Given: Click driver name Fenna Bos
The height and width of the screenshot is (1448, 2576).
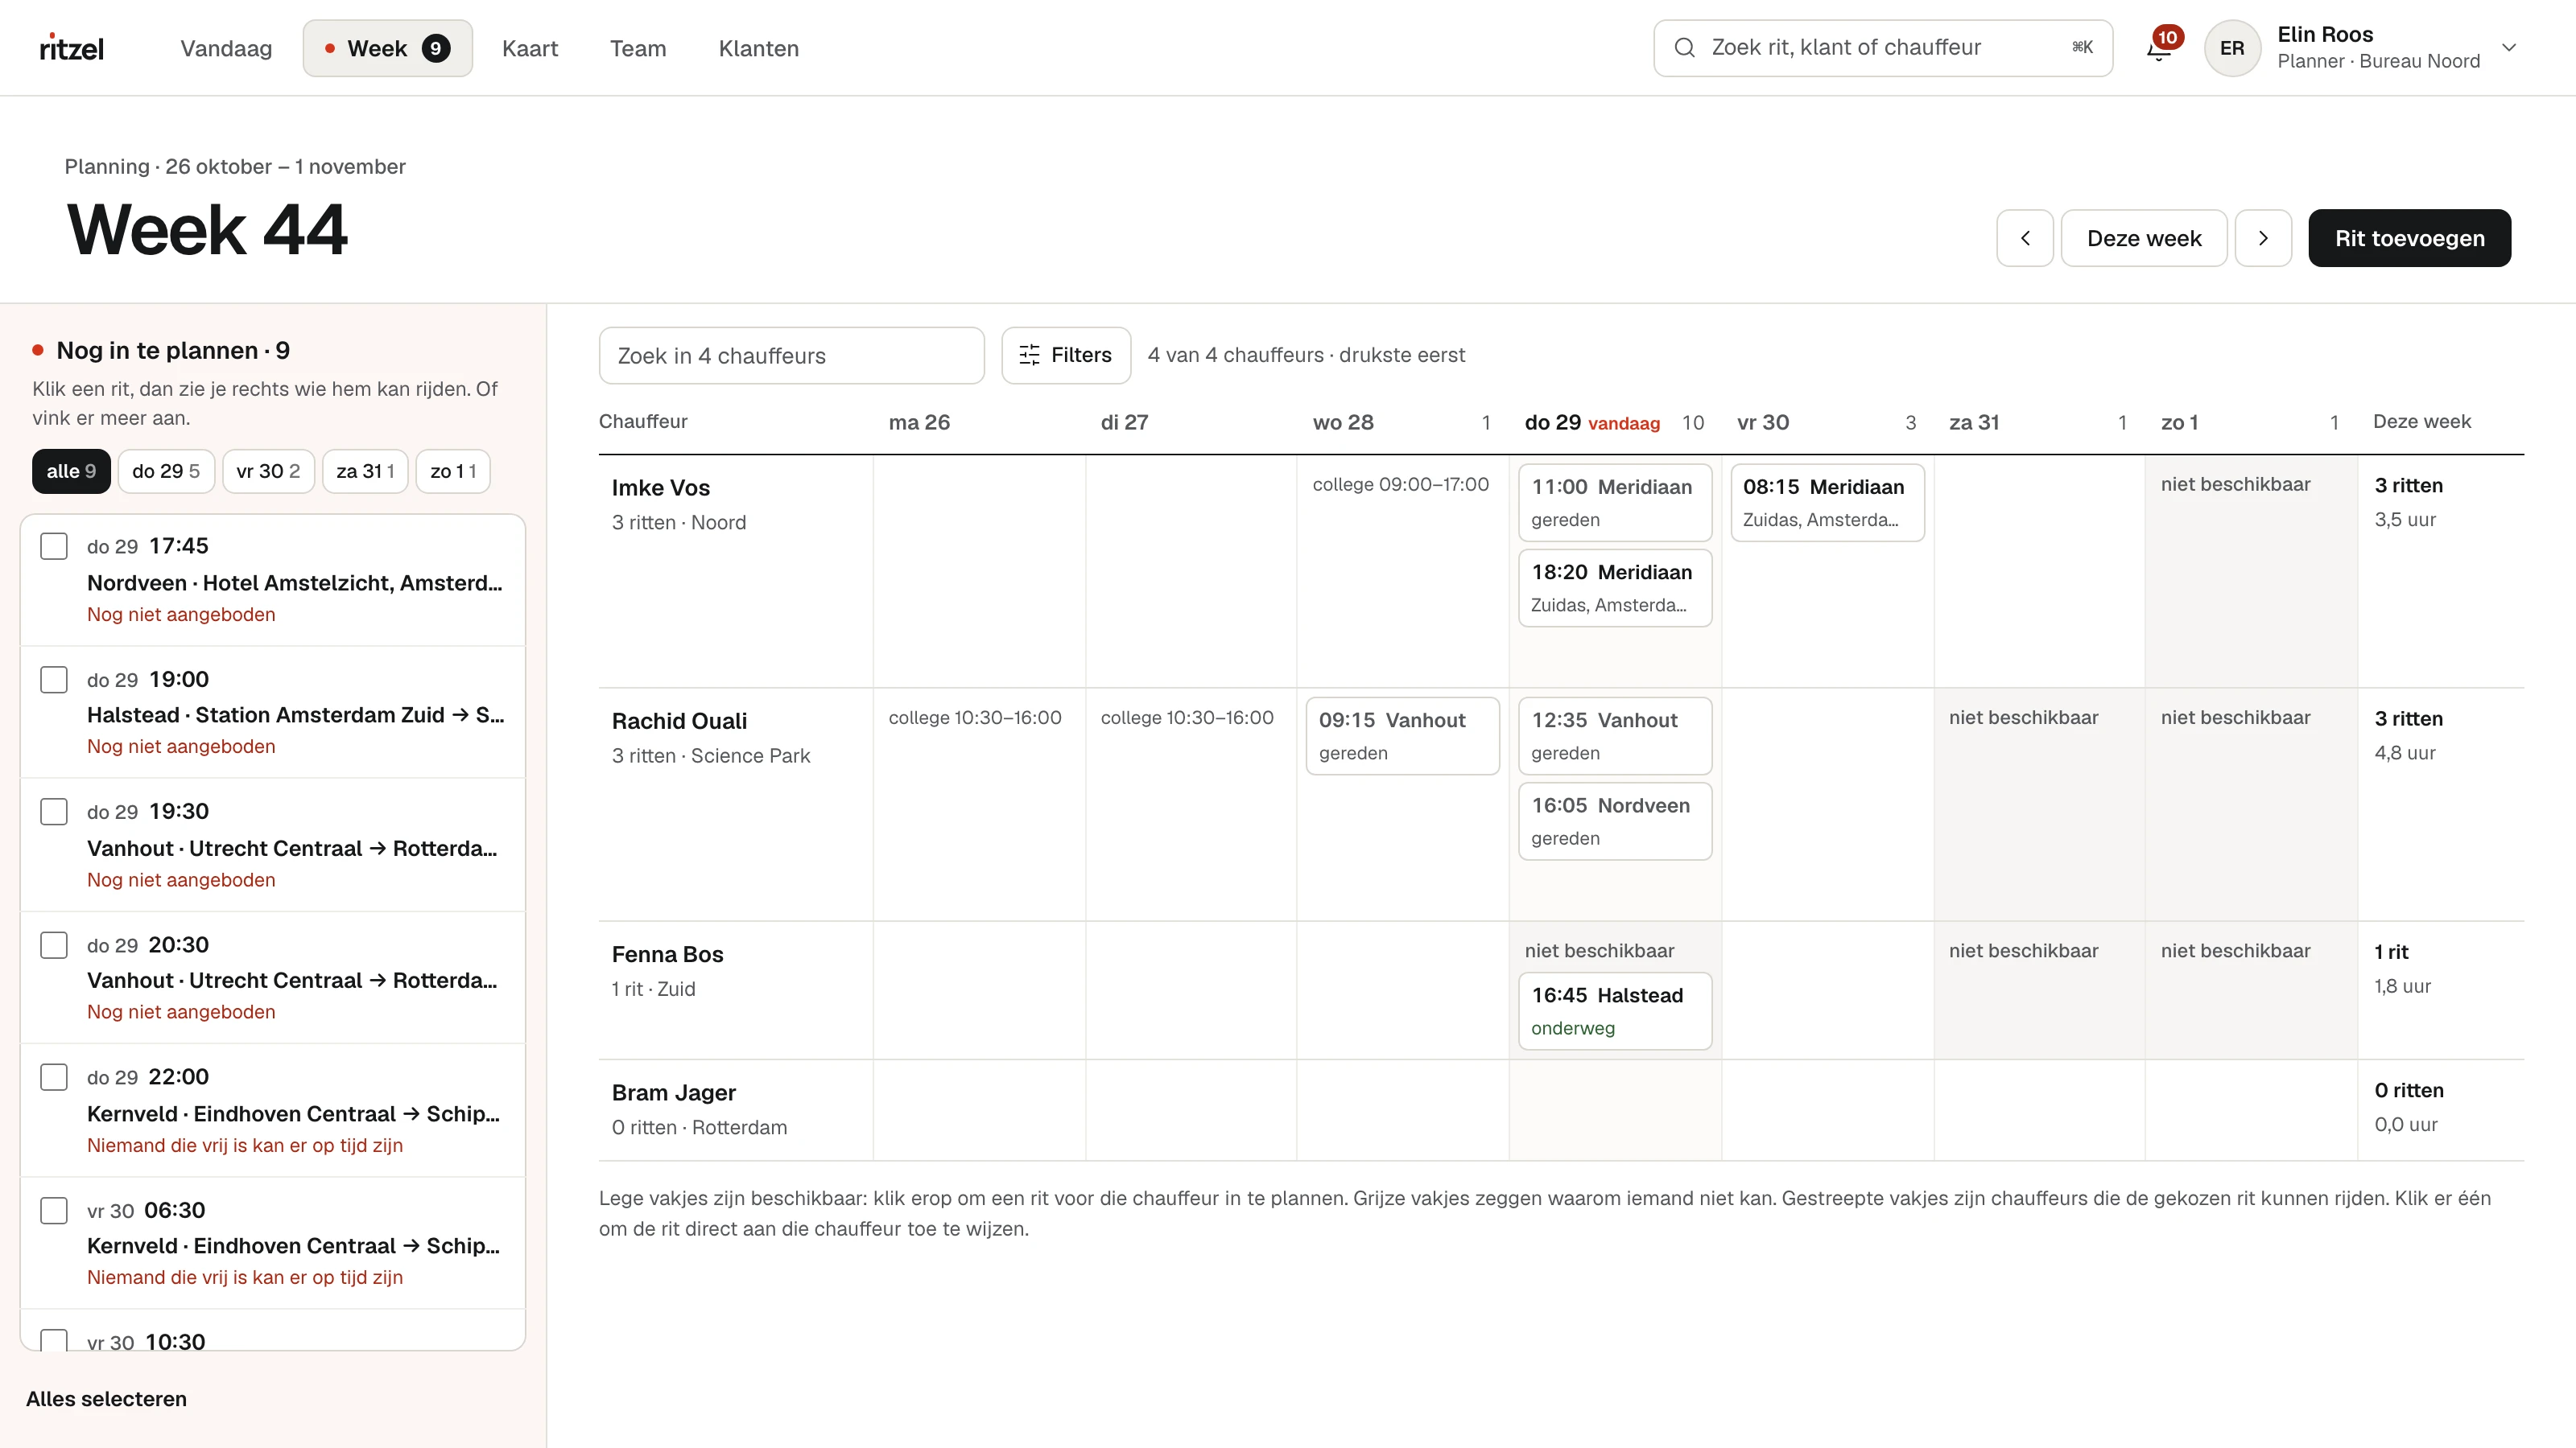Looking at the screenshot, I should click(x=667, y=954).
